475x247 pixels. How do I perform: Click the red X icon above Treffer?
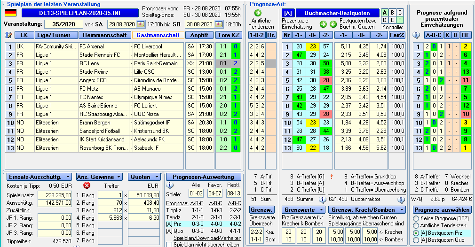pos(87,185)
